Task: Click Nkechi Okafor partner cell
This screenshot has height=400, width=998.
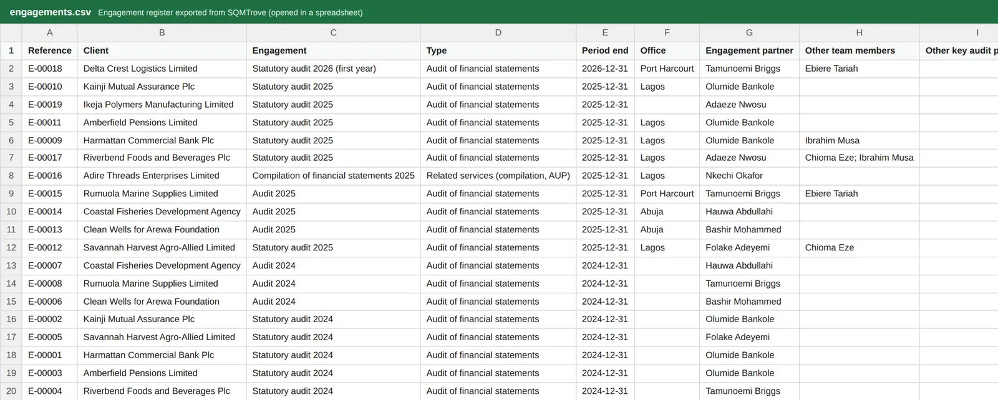Action: 749,176
